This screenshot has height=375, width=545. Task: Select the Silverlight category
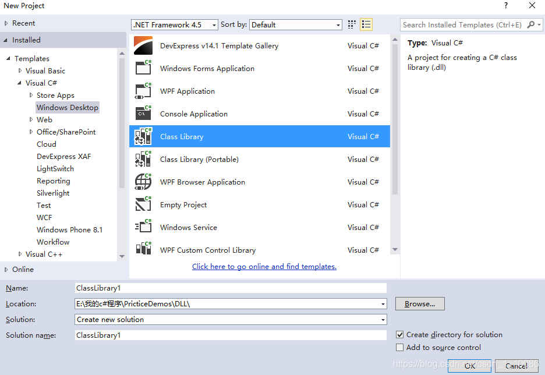point(53,193)
